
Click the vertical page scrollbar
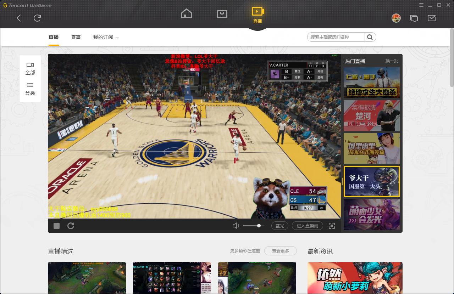(452, 58)
